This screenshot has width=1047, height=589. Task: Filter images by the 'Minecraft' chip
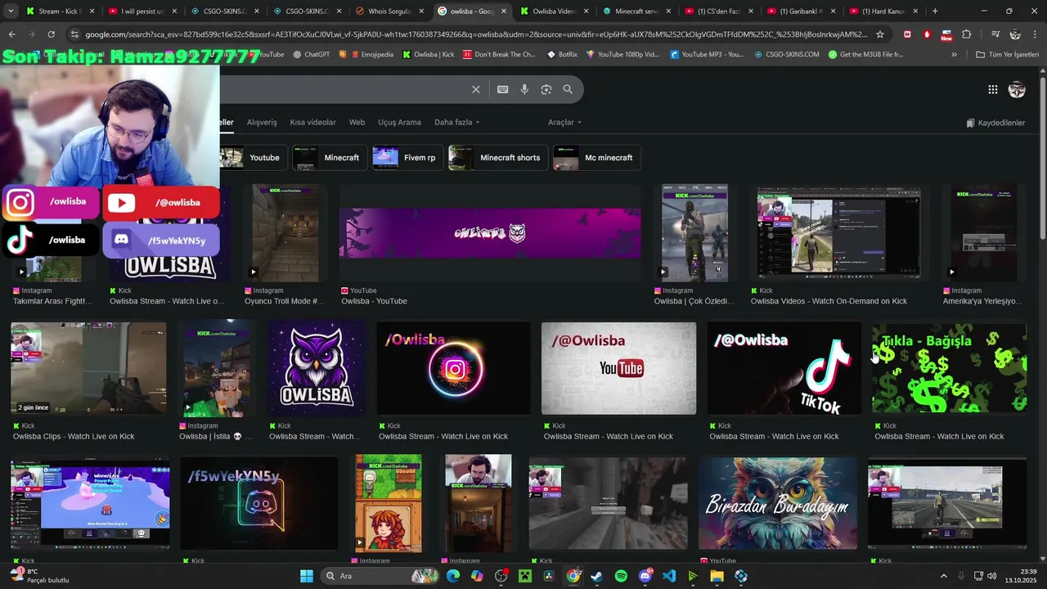(x=330, y=157)
